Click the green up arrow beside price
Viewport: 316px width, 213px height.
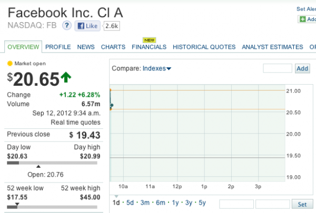click(x=66, y=78)
